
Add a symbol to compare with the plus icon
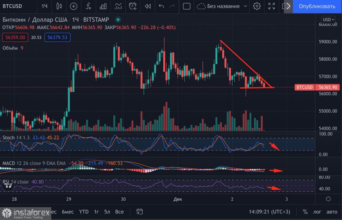click(x=74, y=6)
